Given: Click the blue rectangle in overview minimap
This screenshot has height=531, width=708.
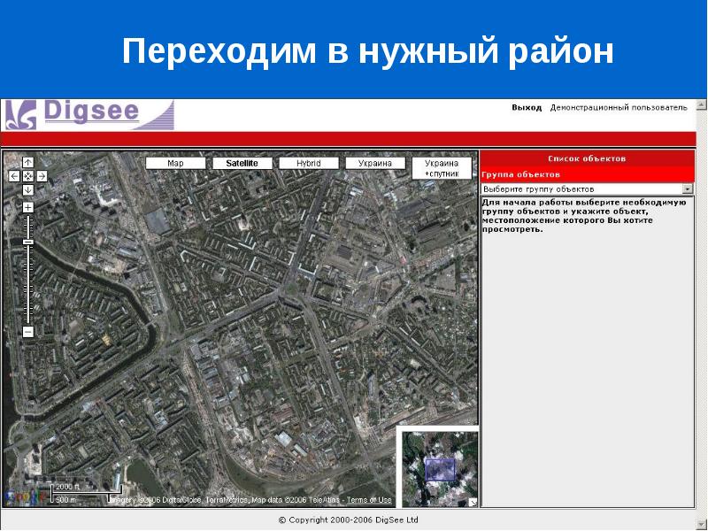Looking at the screenshot, I should [x=439, y=468].
